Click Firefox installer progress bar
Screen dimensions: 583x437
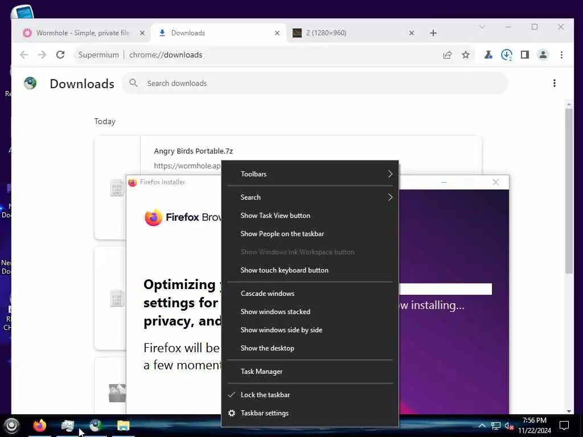pyautogui.click(x=445, y=288)
